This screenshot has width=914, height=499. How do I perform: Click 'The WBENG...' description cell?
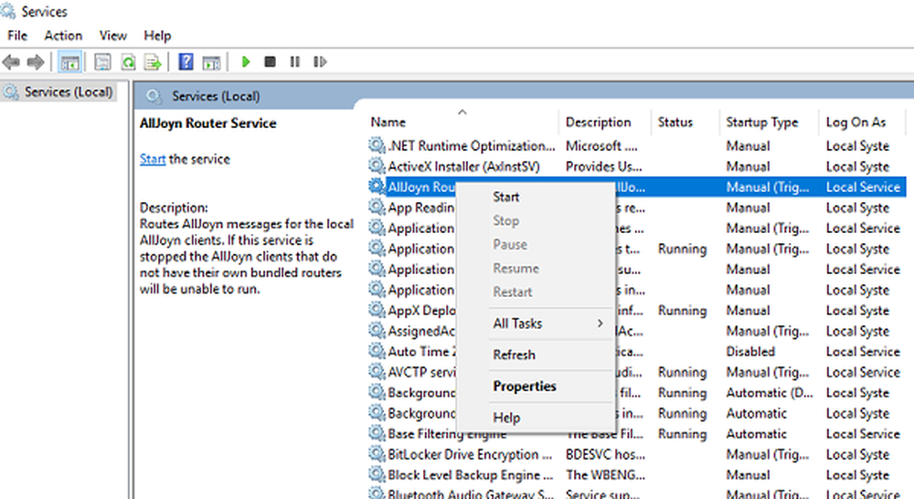[x=605, y=475]
